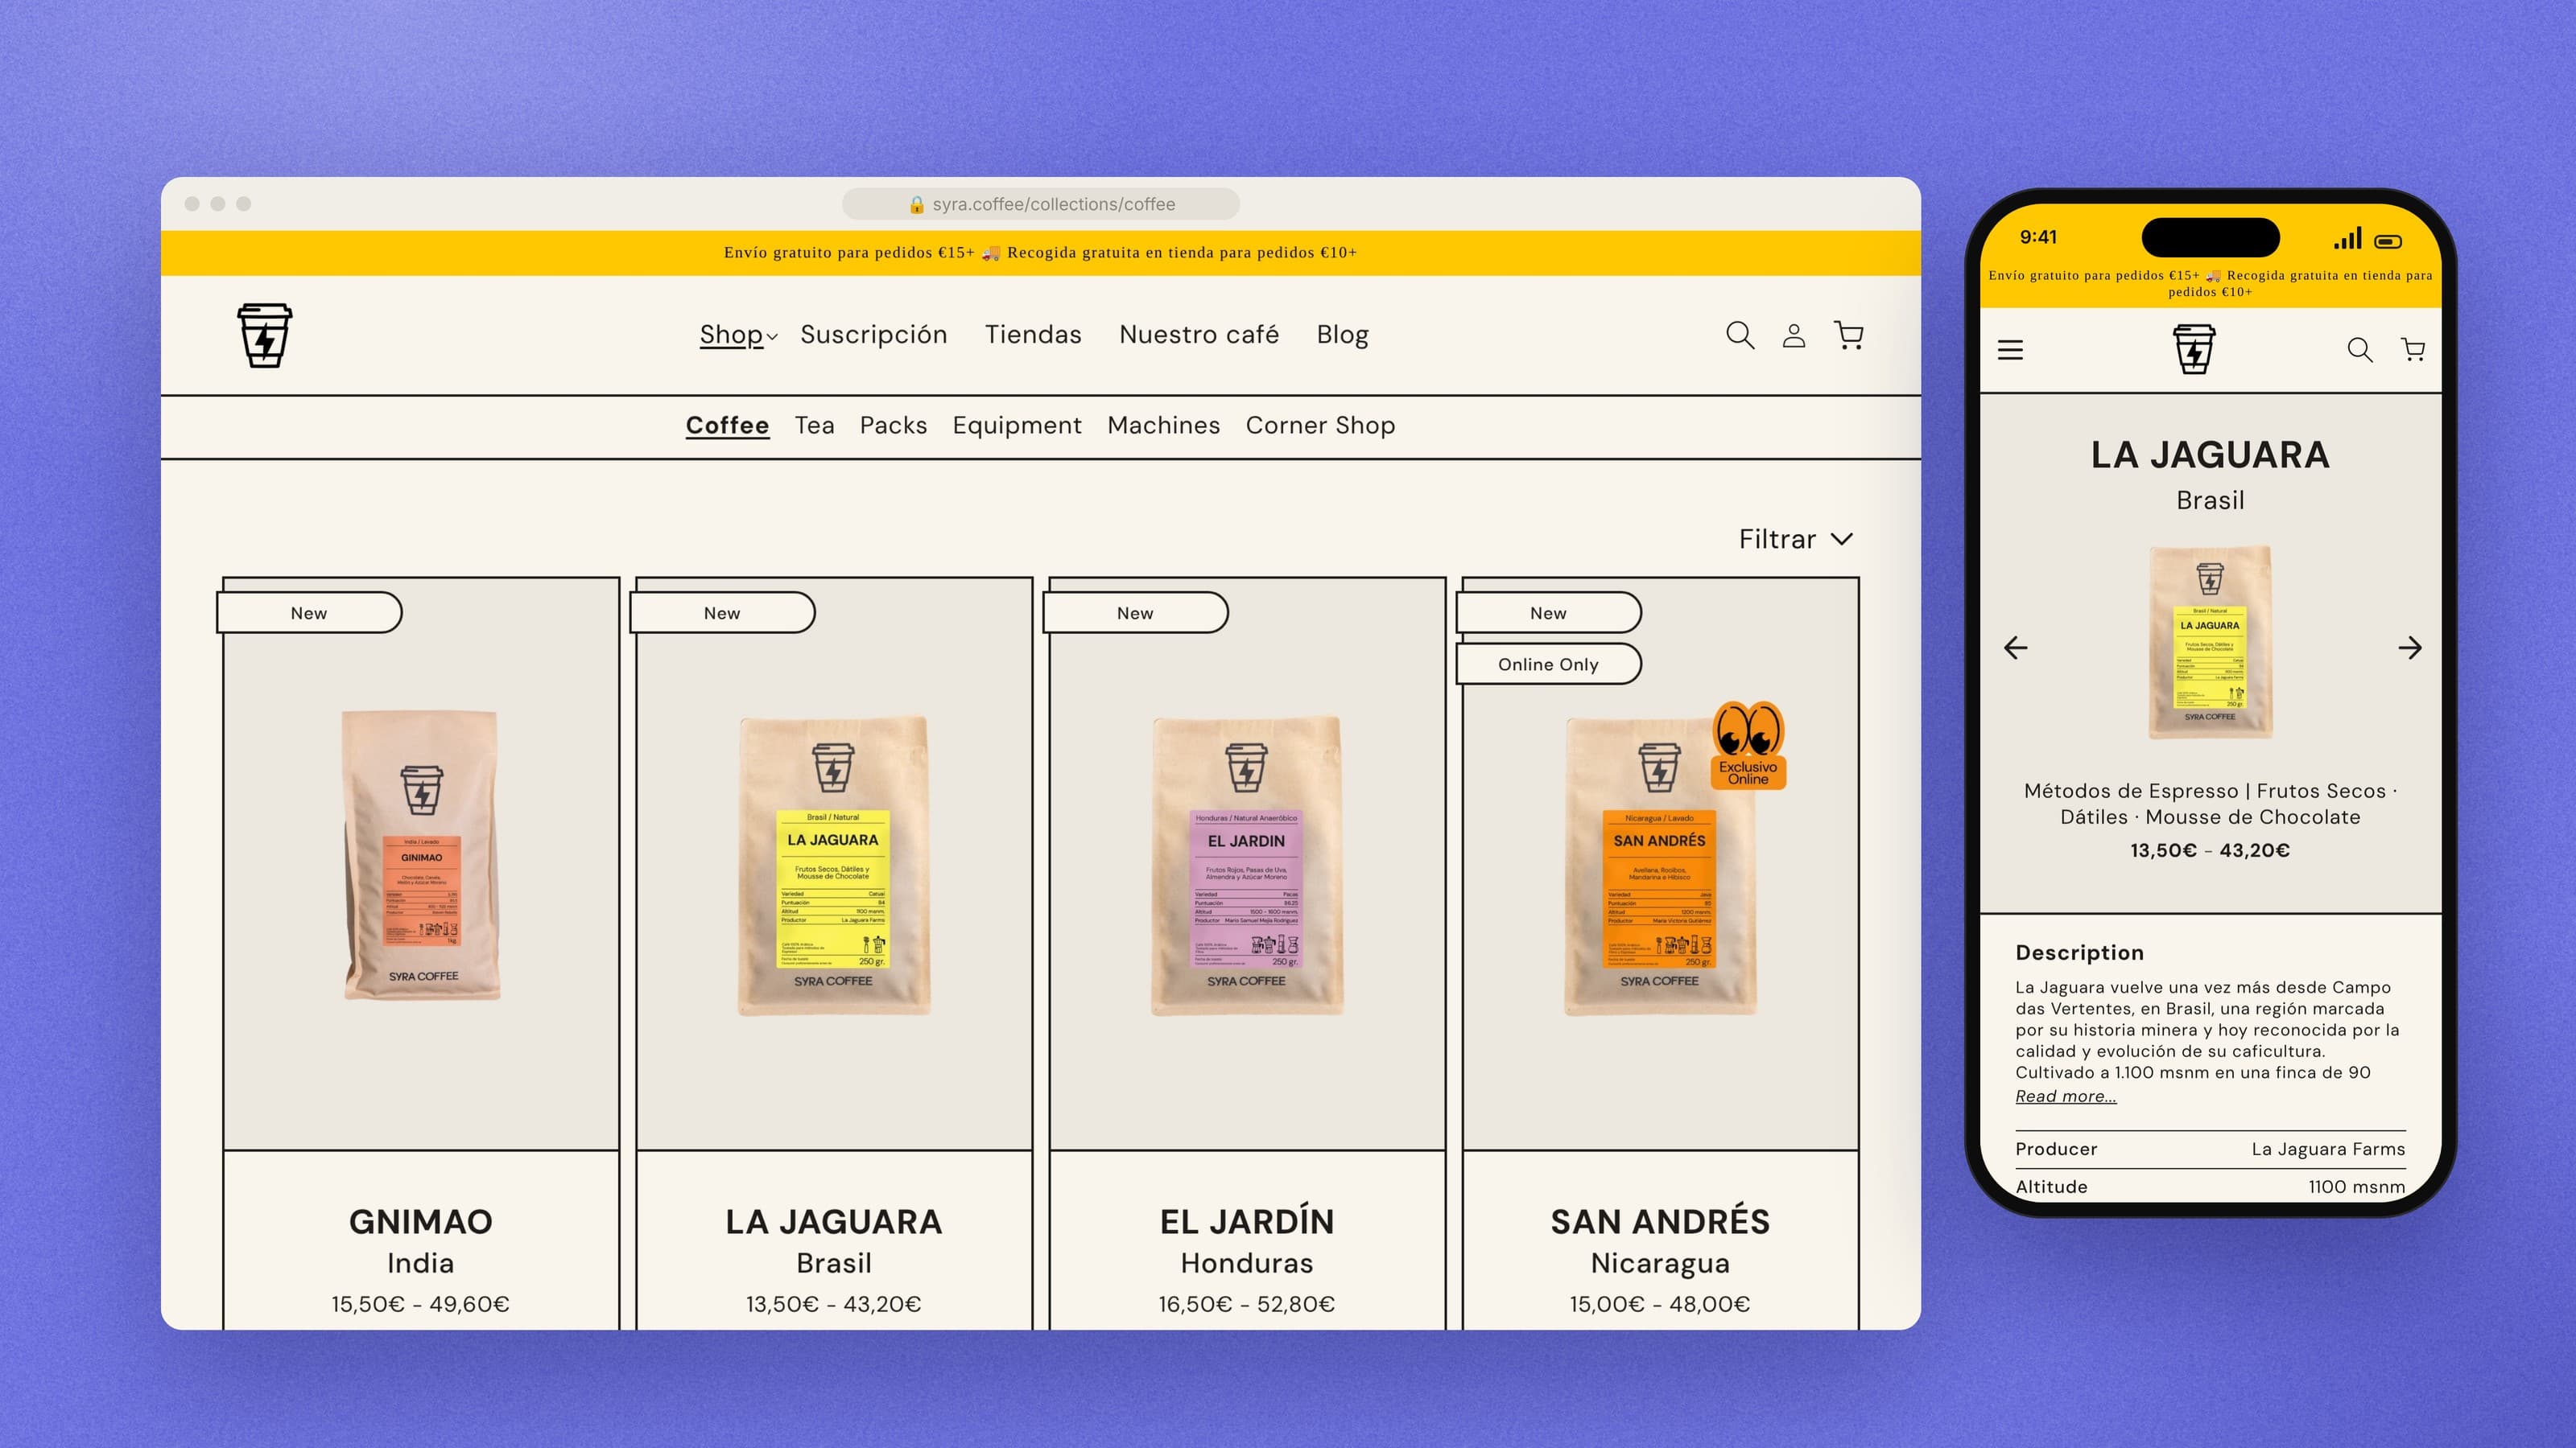The width and height of the screenshot is (2576, 1448).
Task: Open the desktop shopping cart icon
Action: click(x=1849, y=335)
